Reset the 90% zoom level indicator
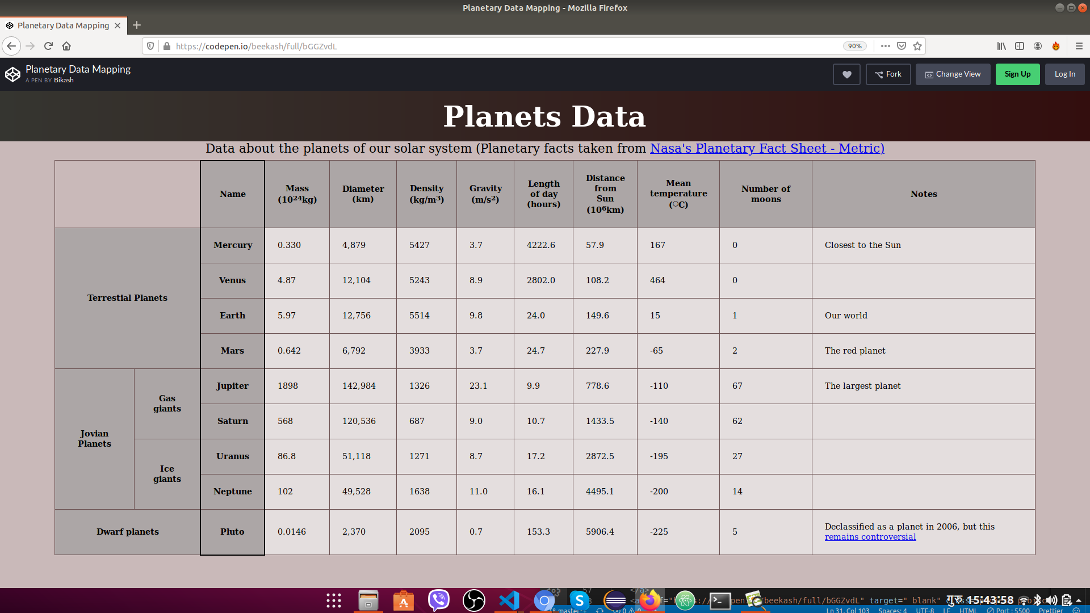 pos(854,46)
